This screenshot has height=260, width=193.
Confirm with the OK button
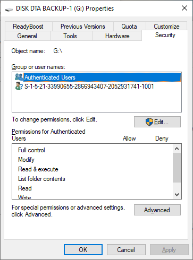pos(83,250)
